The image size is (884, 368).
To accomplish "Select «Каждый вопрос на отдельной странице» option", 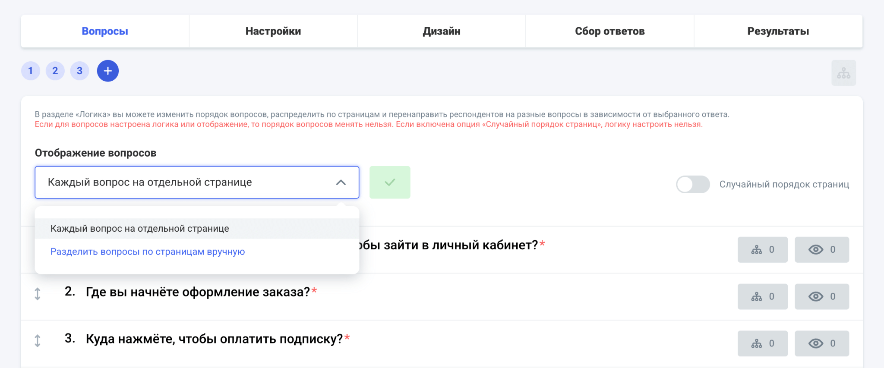I will click(140, 229).
